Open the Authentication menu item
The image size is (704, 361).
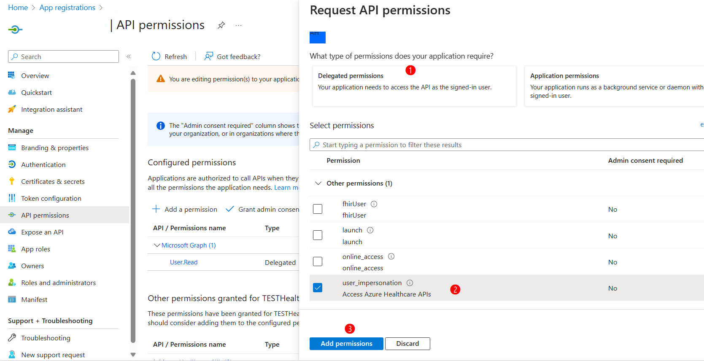[x=43, y=165]
